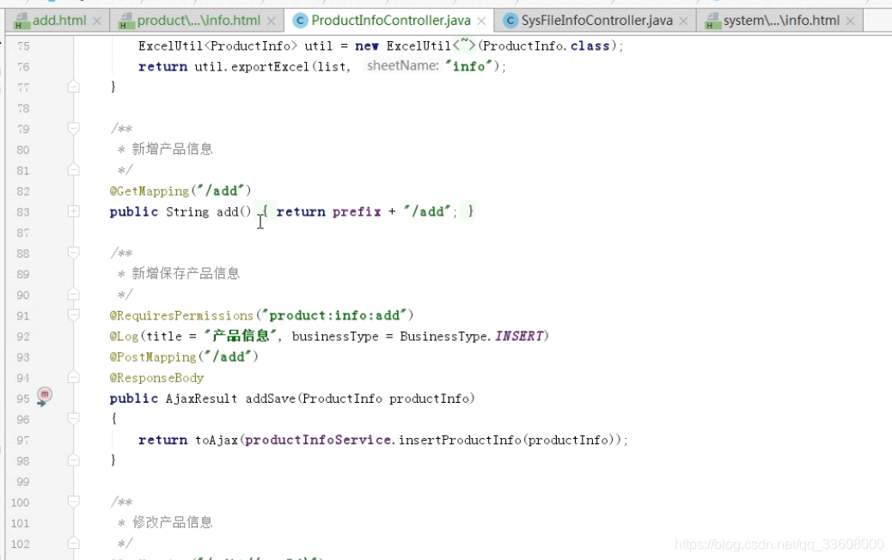Click the exportExcel method call
Image resolution: width=892 pixels, height=560 pixels.
point(270,67)
